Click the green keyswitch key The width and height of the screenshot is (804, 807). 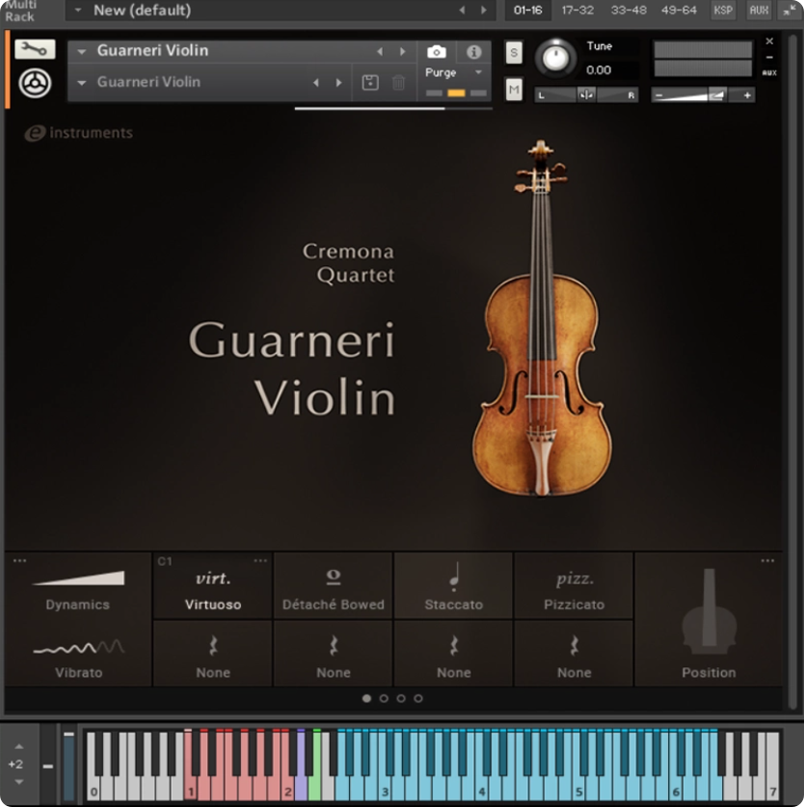[314, 765]
